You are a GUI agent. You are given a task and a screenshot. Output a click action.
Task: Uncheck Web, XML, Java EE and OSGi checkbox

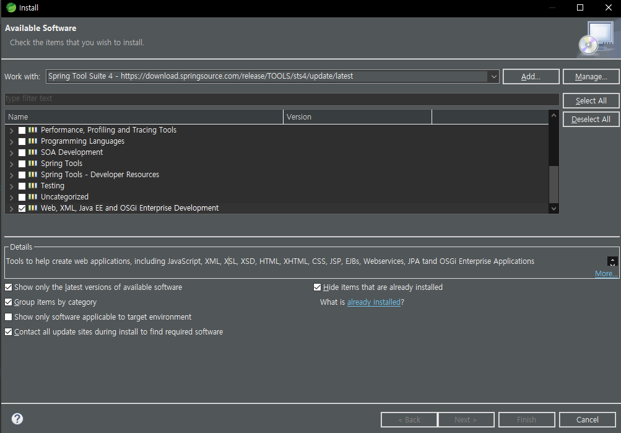[x=22, y=208]
